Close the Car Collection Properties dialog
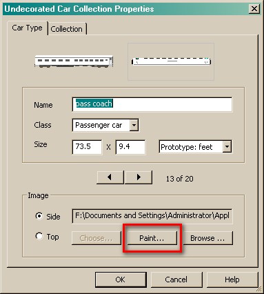The height and width of the screenshot is (294, 264). pos(254,9)
